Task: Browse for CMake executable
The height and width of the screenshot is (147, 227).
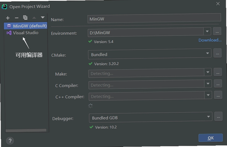Action: pyautogui.click(x=217, y=53)
